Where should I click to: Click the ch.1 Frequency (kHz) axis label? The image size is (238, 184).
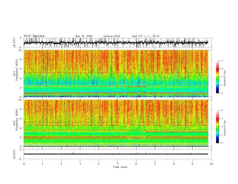(16, 73)
